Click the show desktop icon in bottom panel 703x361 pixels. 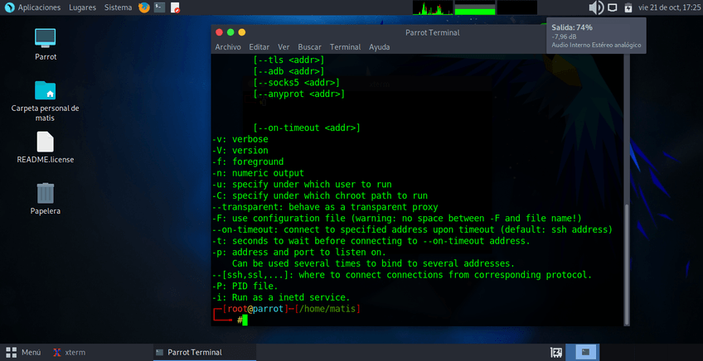pyautogui.click(x=556, y=353)
